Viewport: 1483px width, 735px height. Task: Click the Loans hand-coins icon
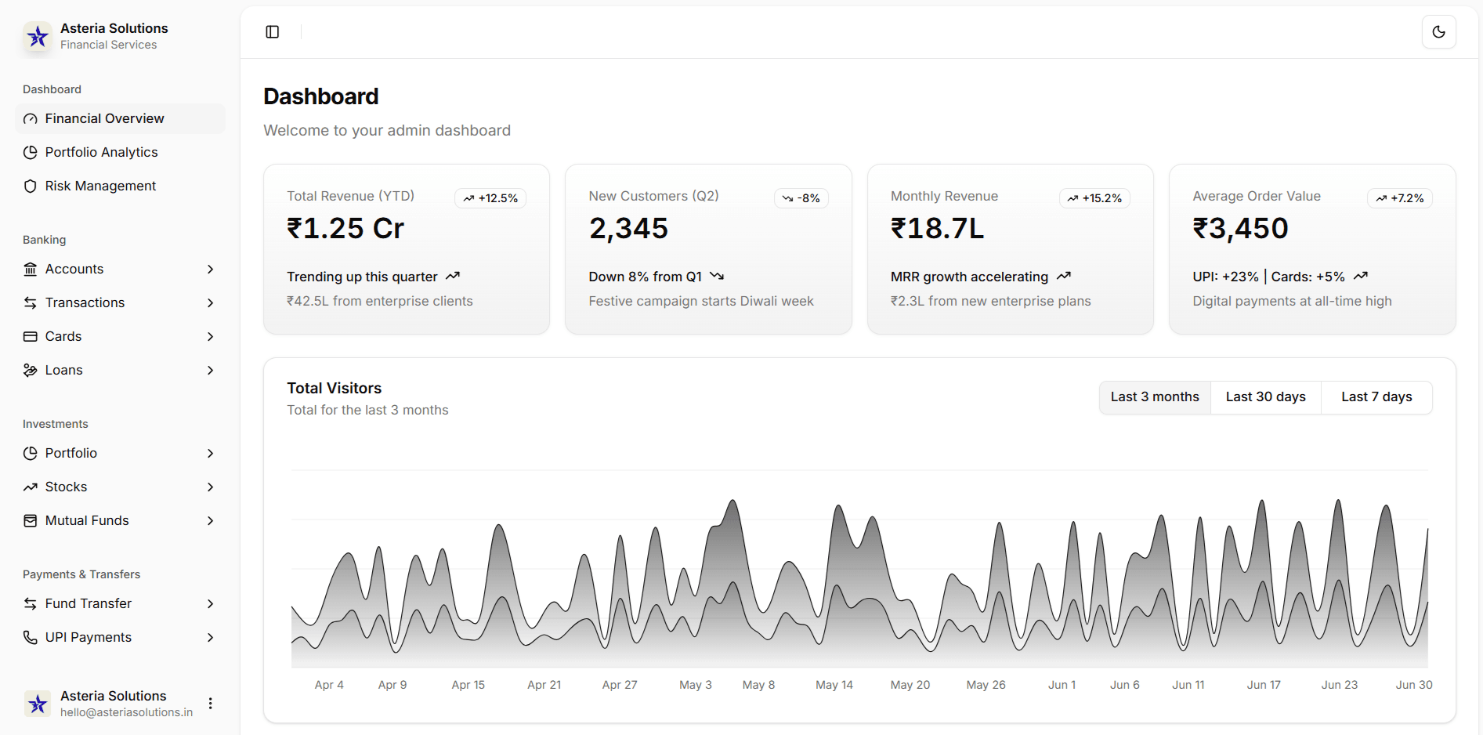tap(31, 371)
